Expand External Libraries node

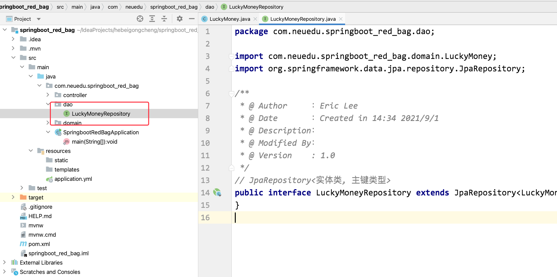[4, 262]
